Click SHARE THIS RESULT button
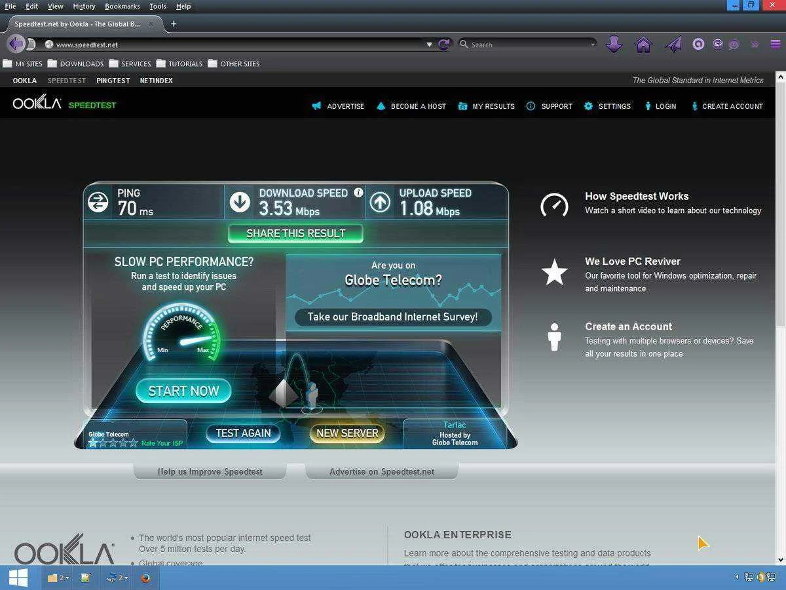The height and width of the screenshot is (590, 786). [x=295, y=233]
